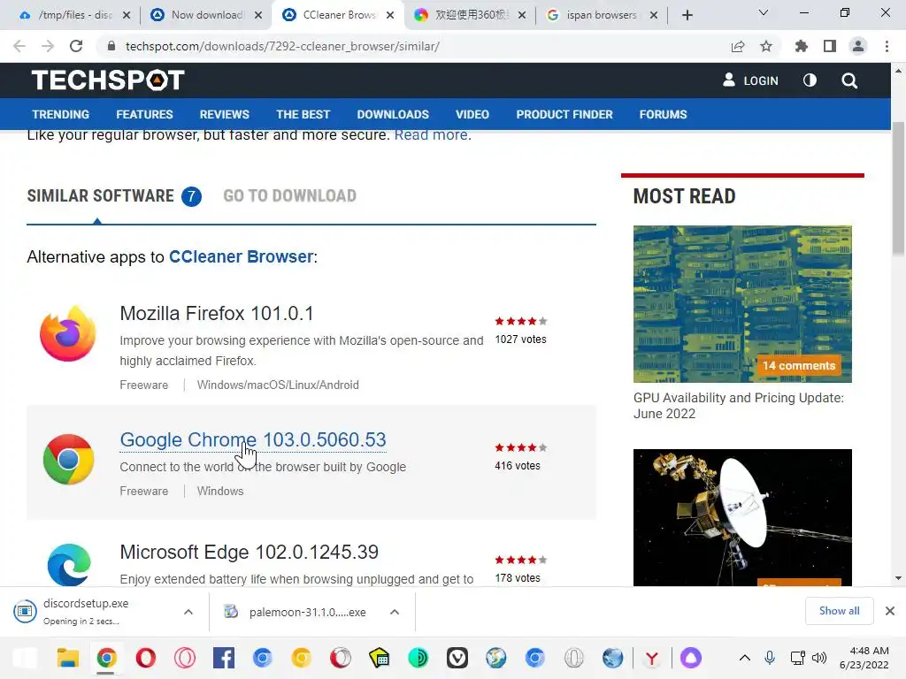This screenshot has width=906, height=679.
Task: Click the Mozilla Firefox logo icon
Action: [x=68, y=333]
